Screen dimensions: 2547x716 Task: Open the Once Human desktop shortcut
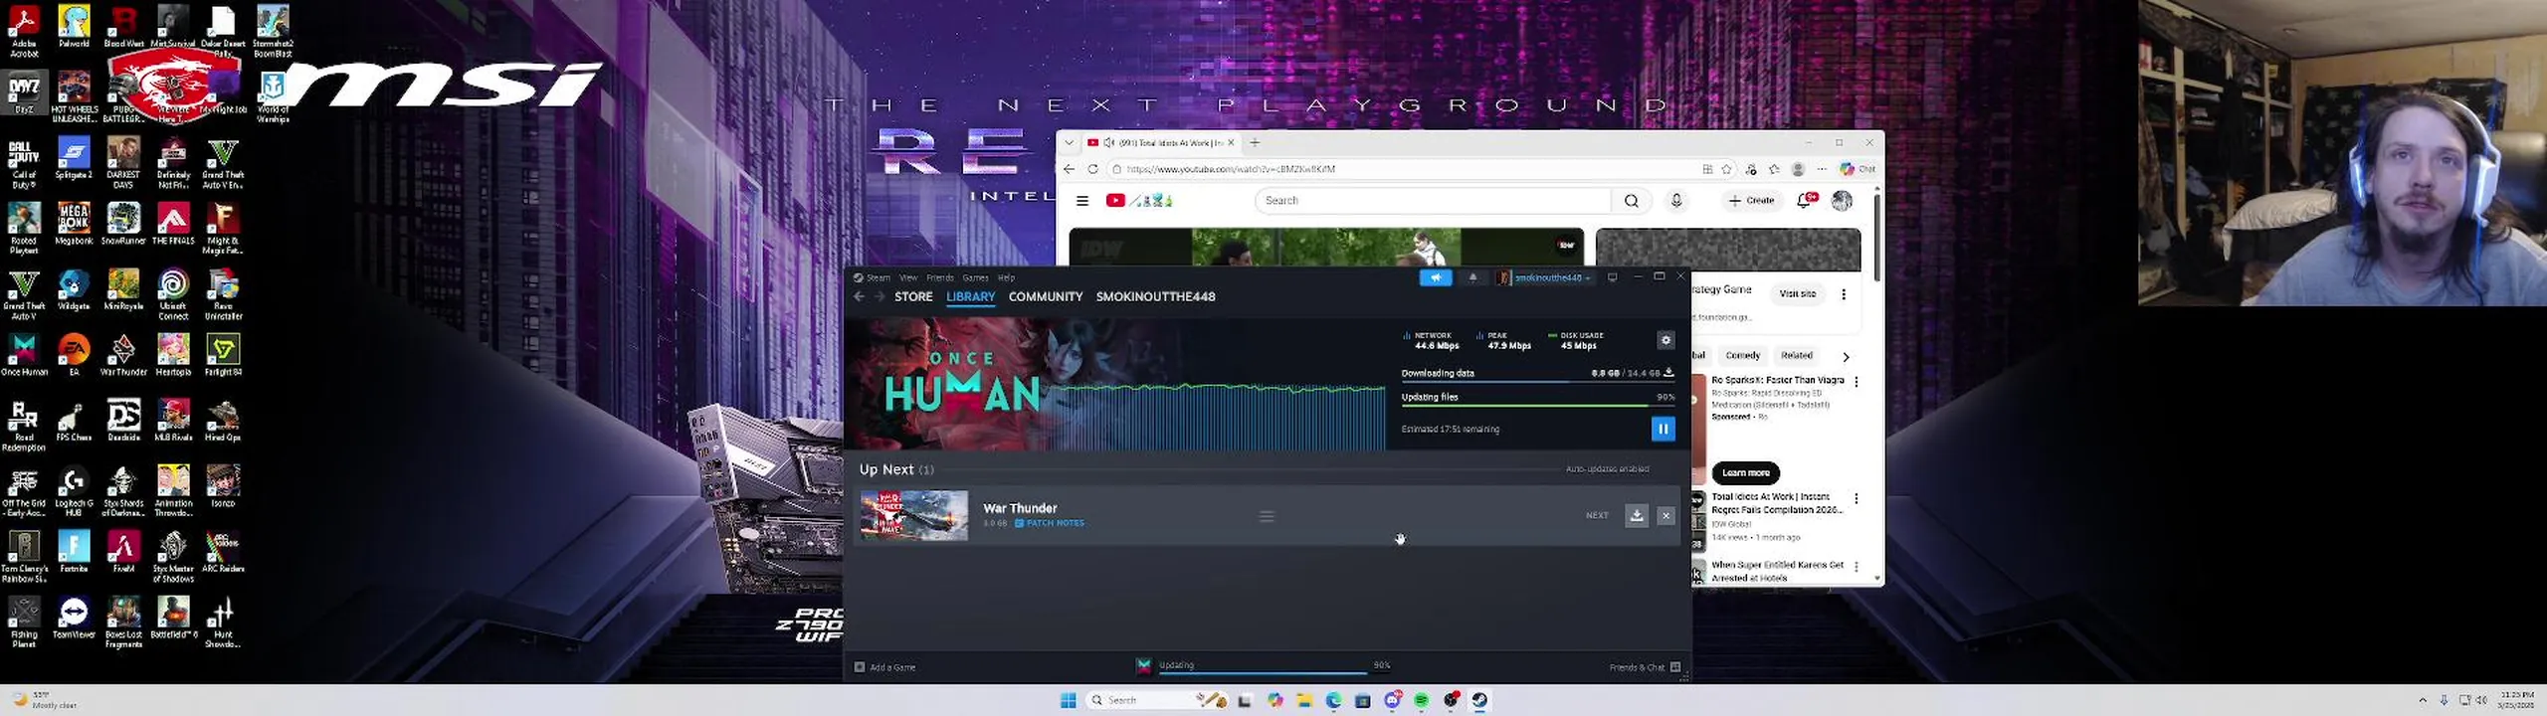pos(24,355)
